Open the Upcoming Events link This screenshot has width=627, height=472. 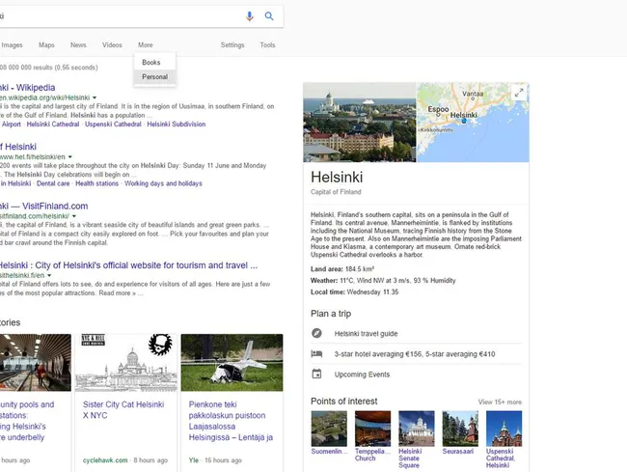(362, 375)
